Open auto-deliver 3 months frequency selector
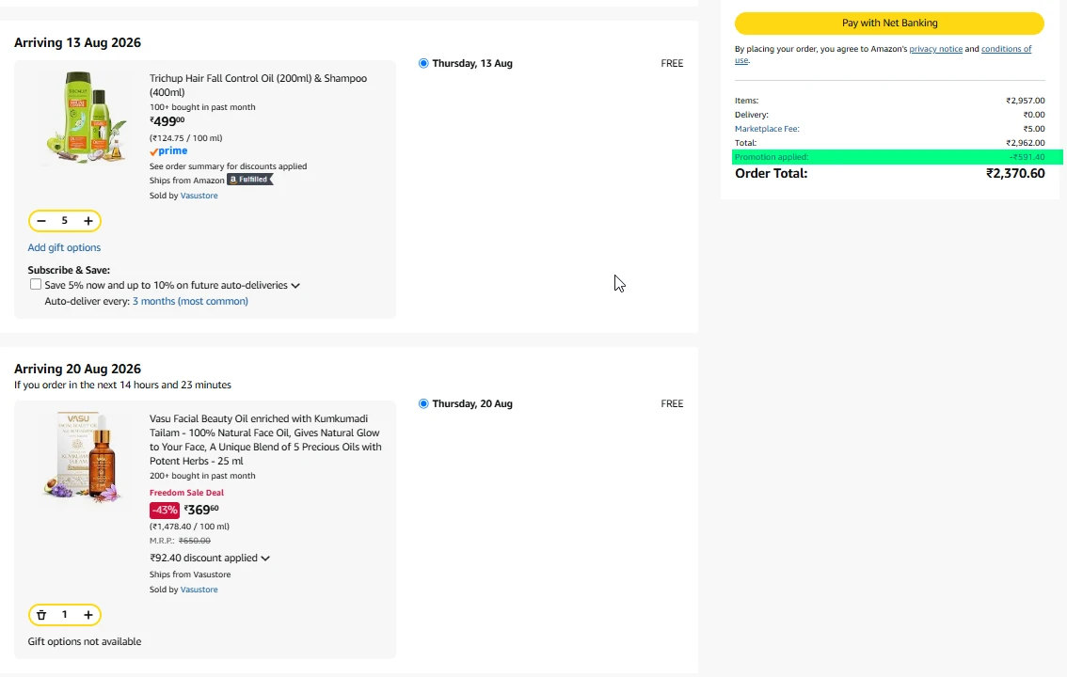The image size is (1067, 677). 190,301
